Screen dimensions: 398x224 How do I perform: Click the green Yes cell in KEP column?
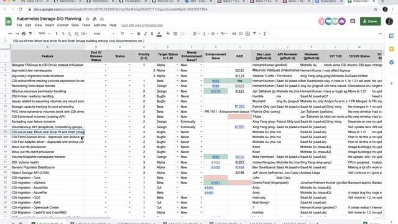coord(239,81)
